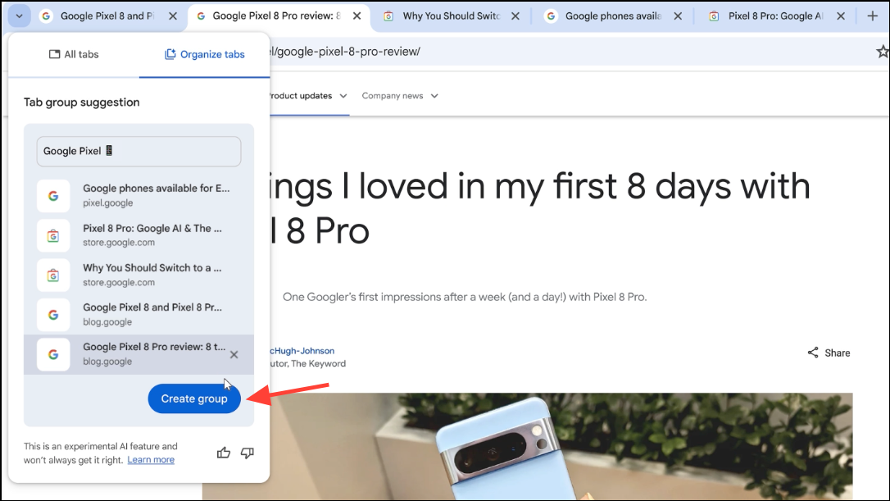
Task: Edit the 'Google Pixel' group name field
Action: [x=138, y=151]
